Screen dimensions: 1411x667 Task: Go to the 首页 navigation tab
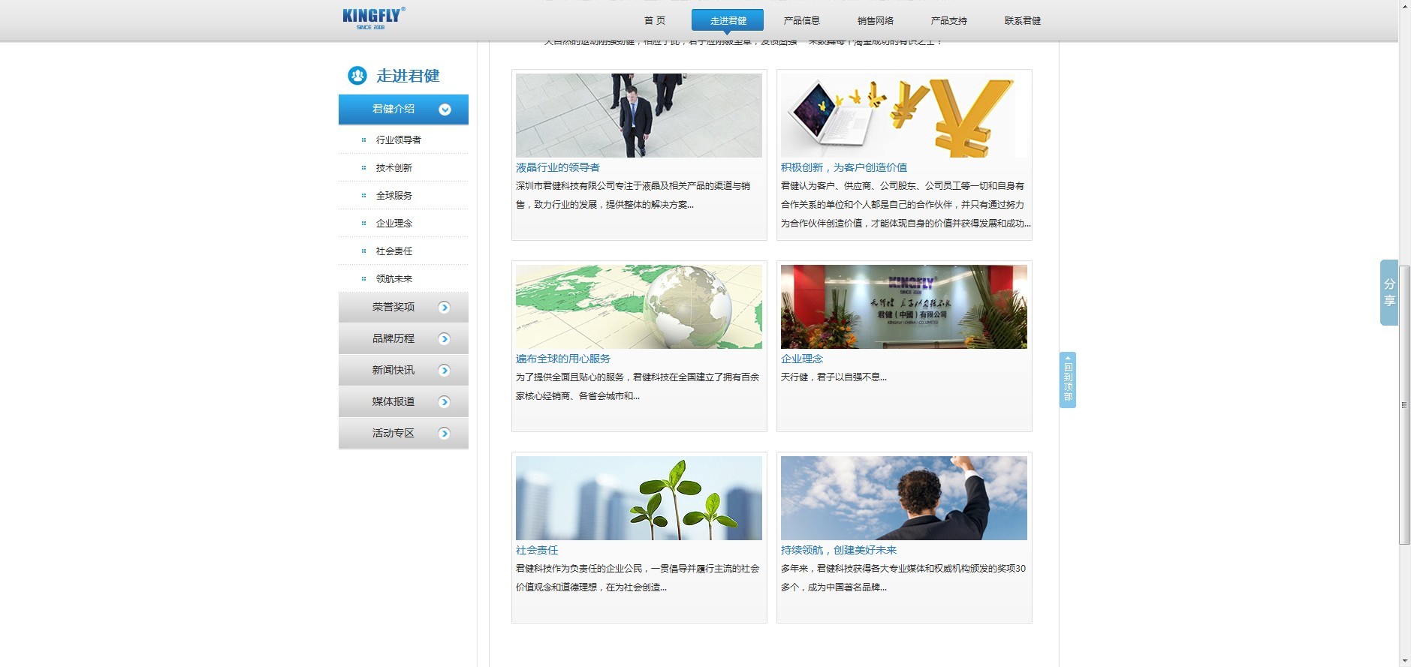pos(655,21)
